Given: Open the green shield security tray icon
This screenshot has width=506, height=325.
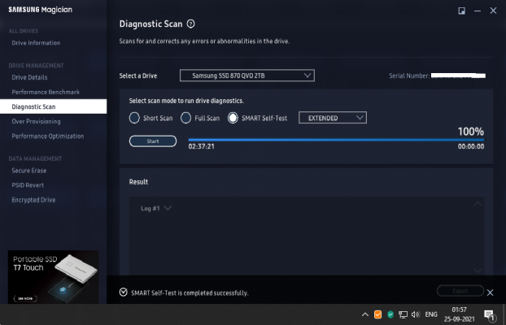Looking at the screenshot, I should (x=390, y=314).
